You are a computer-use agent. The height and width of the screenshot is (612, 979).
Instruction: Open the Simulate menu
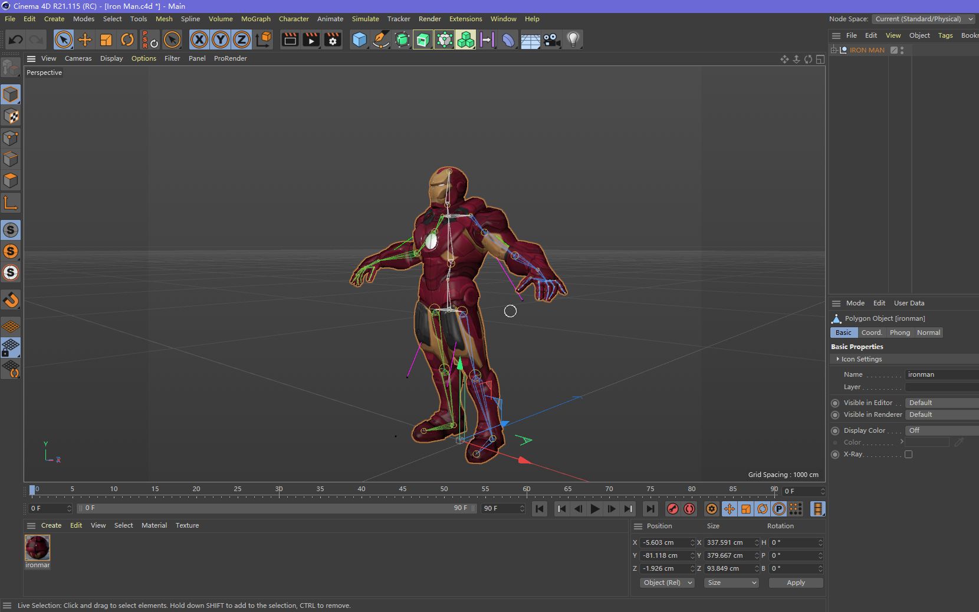click(365, 19)
